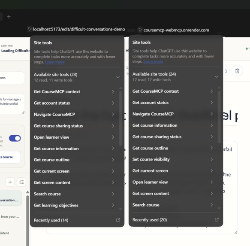Screen dimensions: 250x246
Task: Follow Learn more link in right panel
Action: click(x=154, y=62)
